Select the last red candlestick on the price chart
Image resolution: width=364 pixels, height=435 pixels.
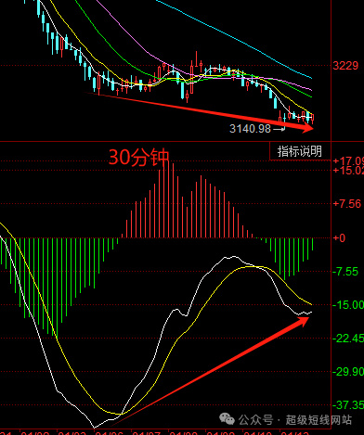coord(312,119)
